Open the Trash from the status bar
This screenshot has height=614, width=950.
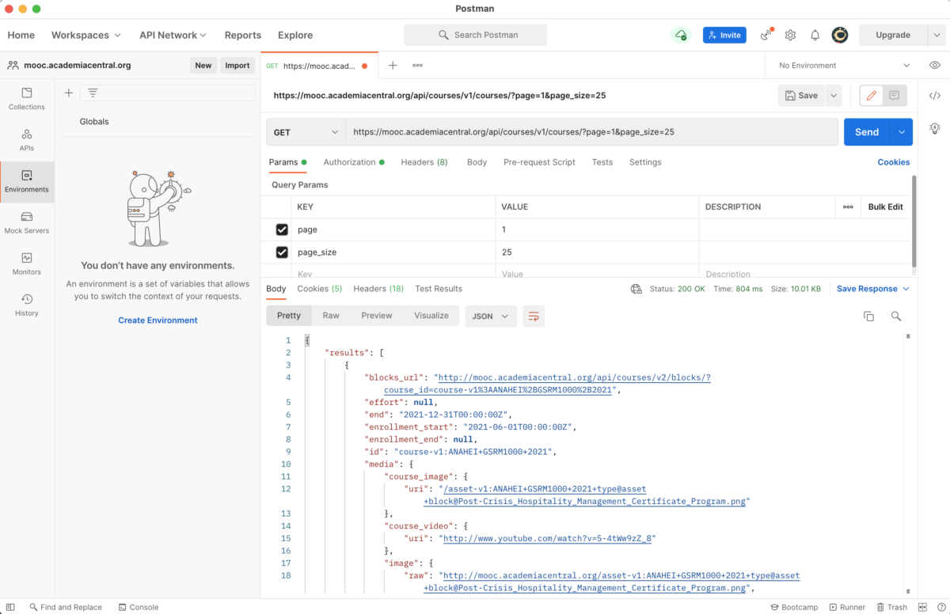pyautogui.click(x=894, y=607)
